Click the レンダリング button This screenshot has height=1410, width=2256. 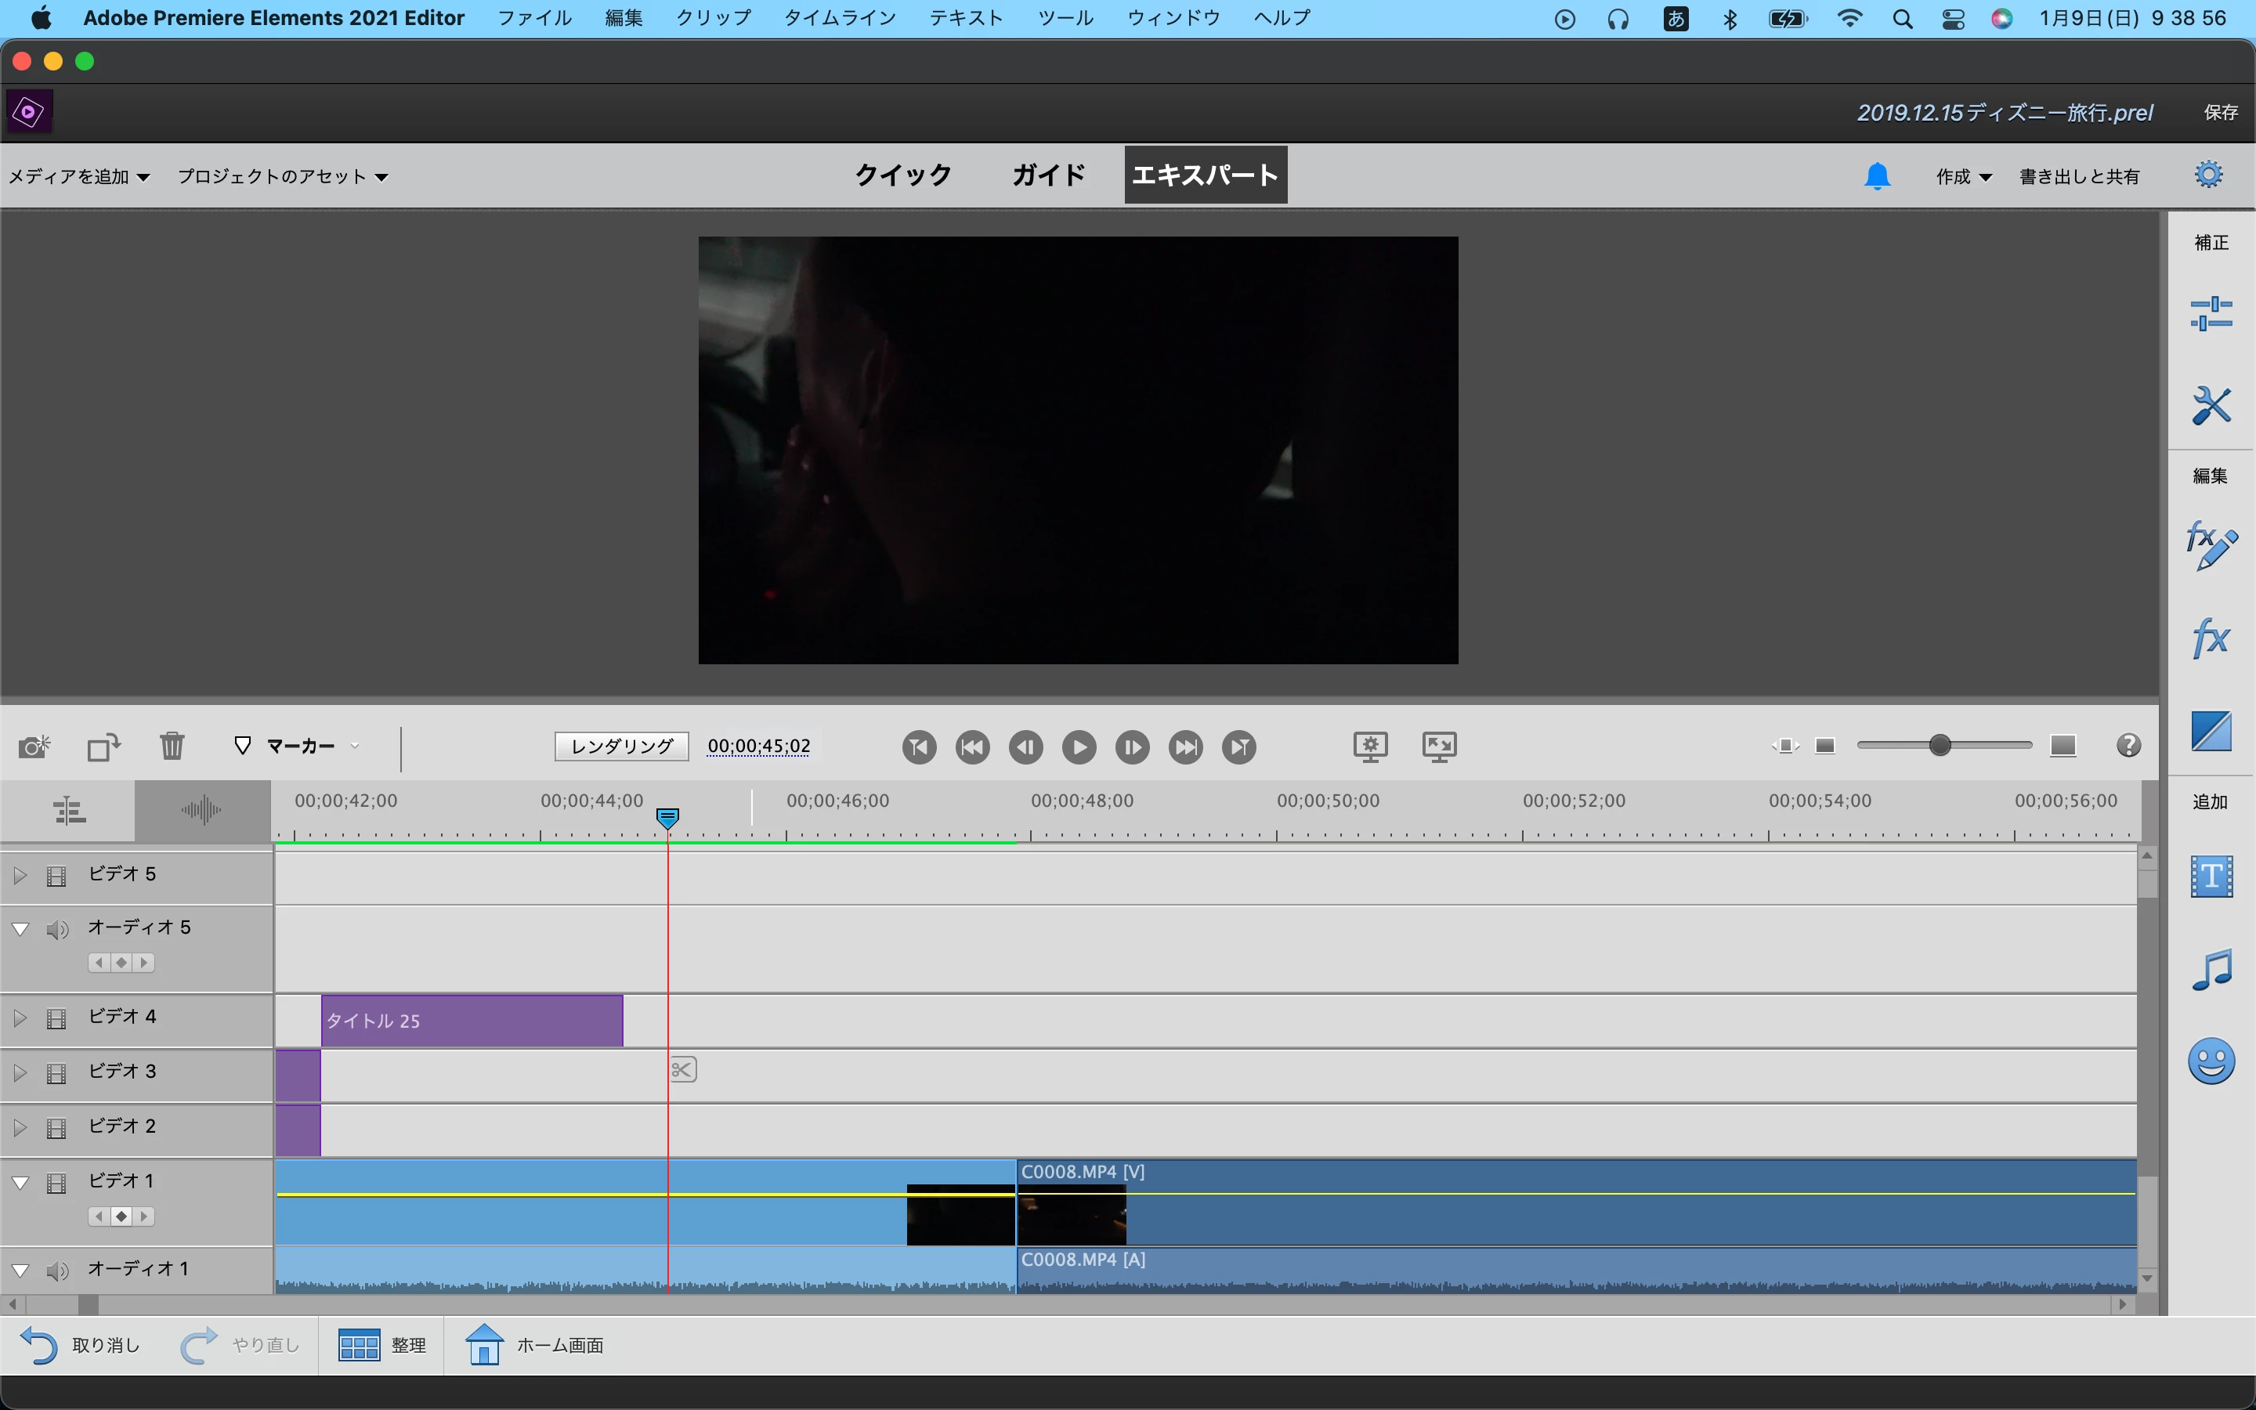click(x=621, y=746)
